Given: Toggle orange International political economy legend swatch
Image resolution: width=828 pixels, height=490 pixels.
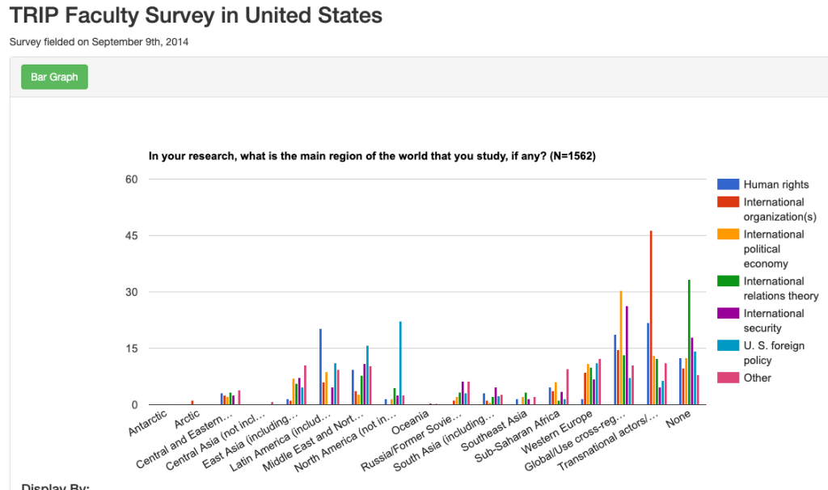Looking at the screenshot, I should click(x=727, y=234).
